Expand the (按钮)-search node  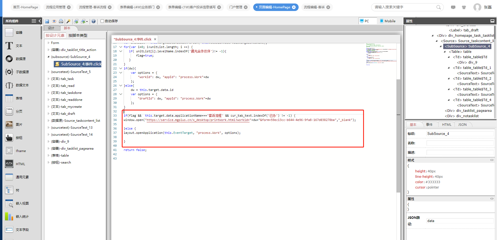pyautogui.click(x=48, y=163)
